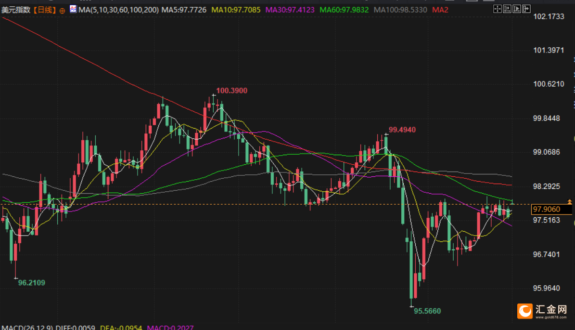The width and height of the screenshot is (575, 330).
Task: Open MA(5,10,30,60,100,200) indicator settings
Action: 118,10
